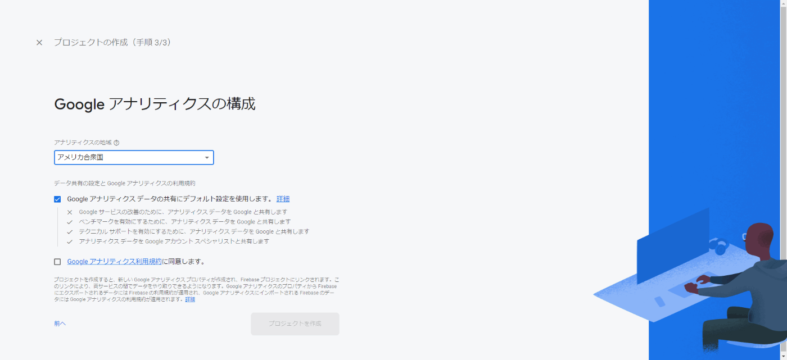Click the page vertical scrollbar
Screen dimensions: 787x360
click(x=783, y=180)
